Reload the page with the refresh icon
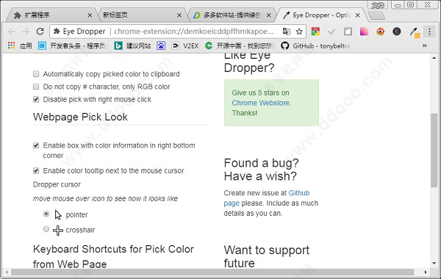Viewport: 441px width, 279px height. coord(40,31)
